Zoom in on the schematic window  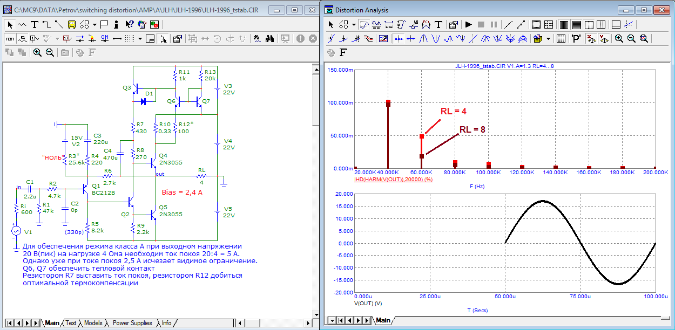tap(37, 52)
